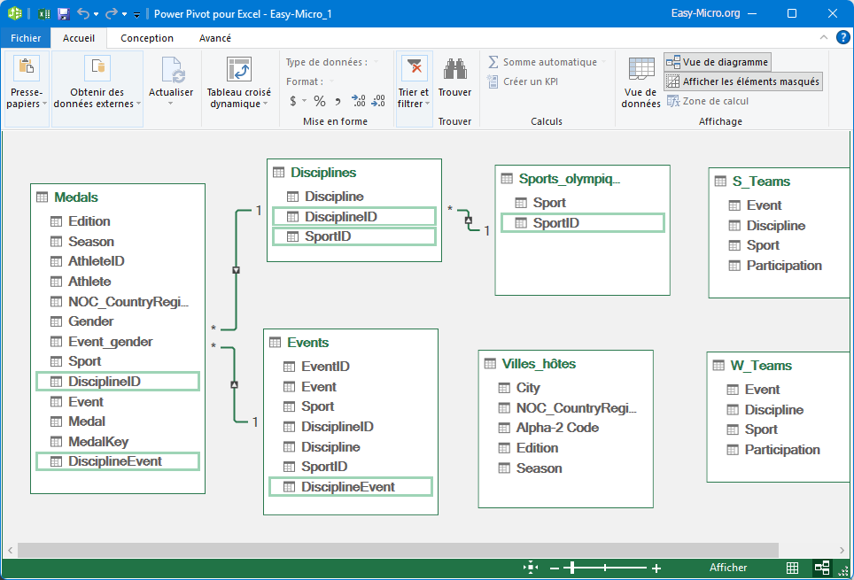Viewport: 854px width, 580px height.
Task: Select diagram view icon in status bar
Action: click(x=822, y=568)
